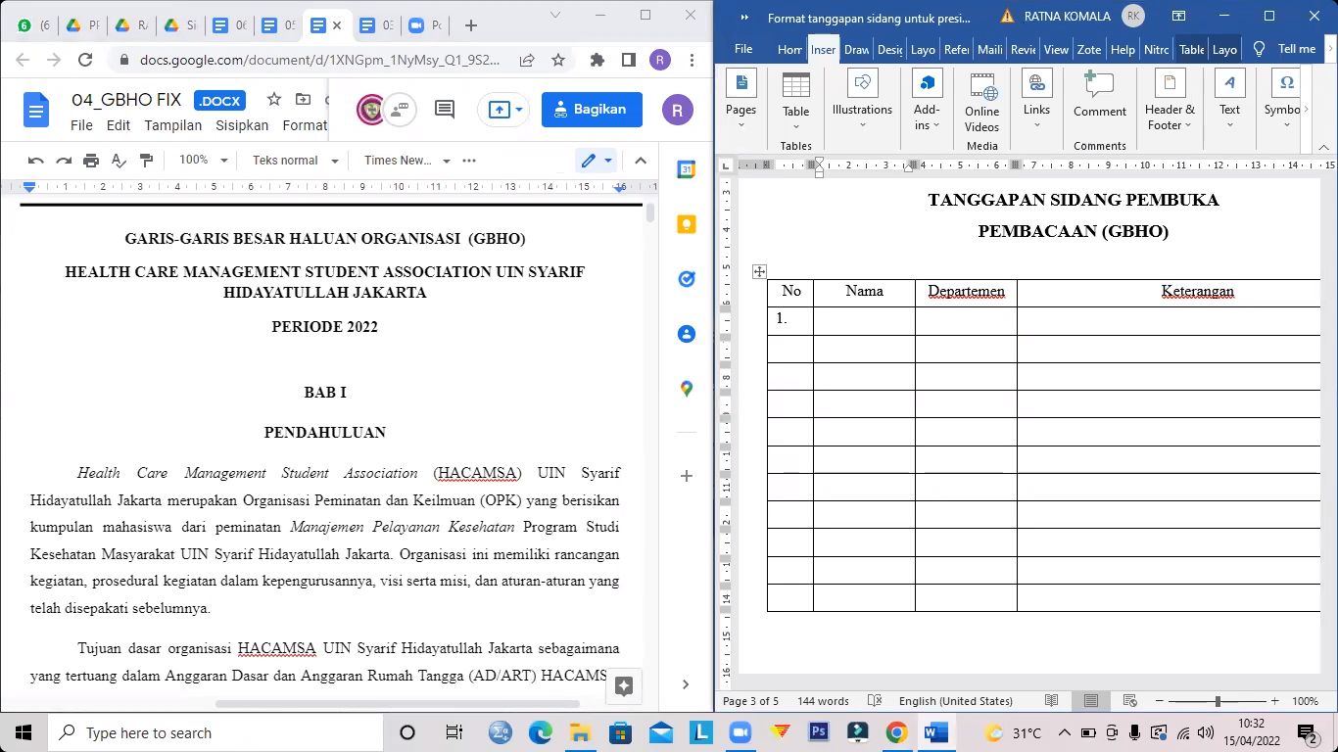Open the Times New Roman font dropdown
Viewport: 1338px width, 752px height.
(405, 160)
